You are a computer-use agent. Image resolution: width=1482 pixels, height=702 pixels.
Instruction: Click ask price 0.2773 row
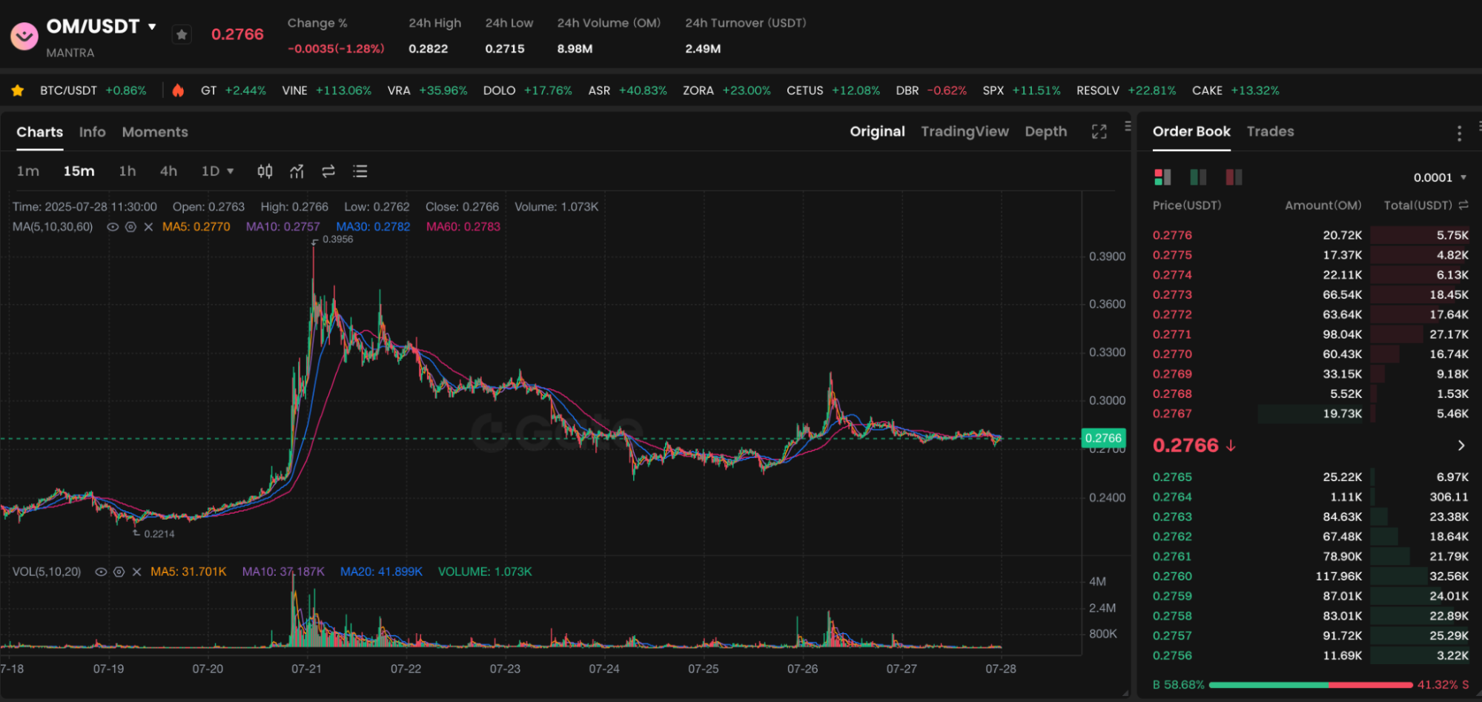tap(1311, 294)
